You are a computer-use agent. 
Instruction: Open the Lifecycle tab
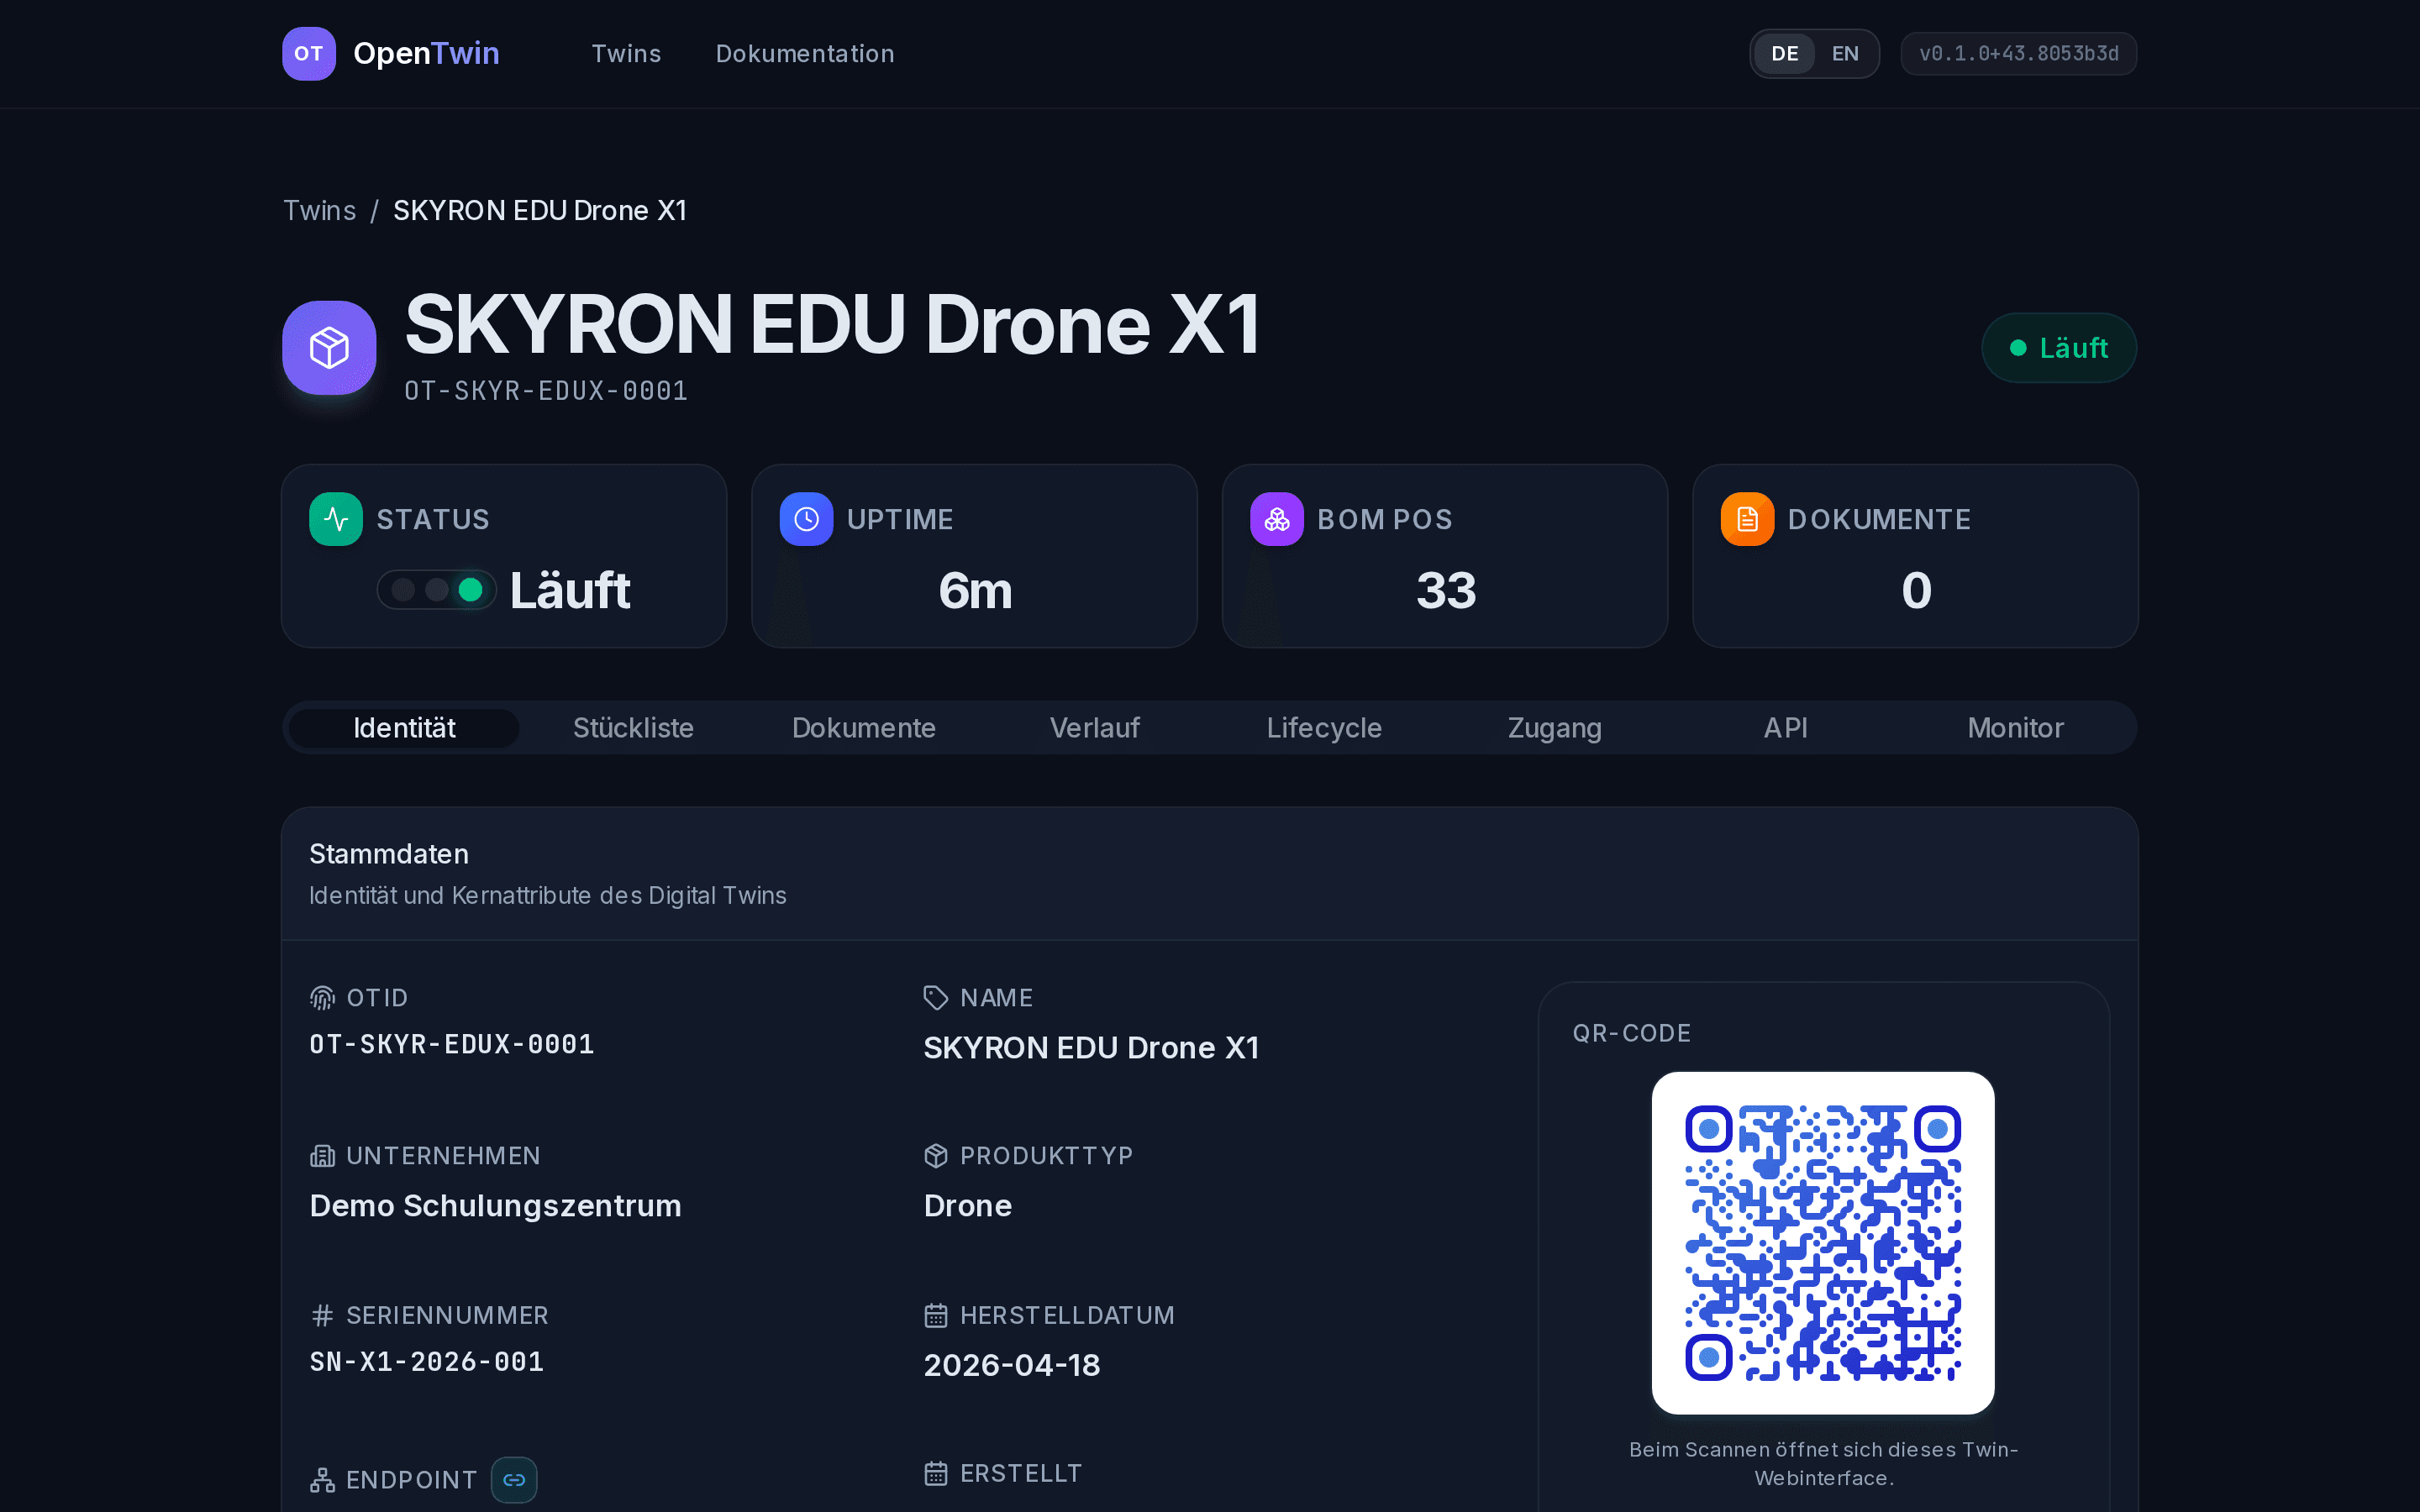point(1325,728)
